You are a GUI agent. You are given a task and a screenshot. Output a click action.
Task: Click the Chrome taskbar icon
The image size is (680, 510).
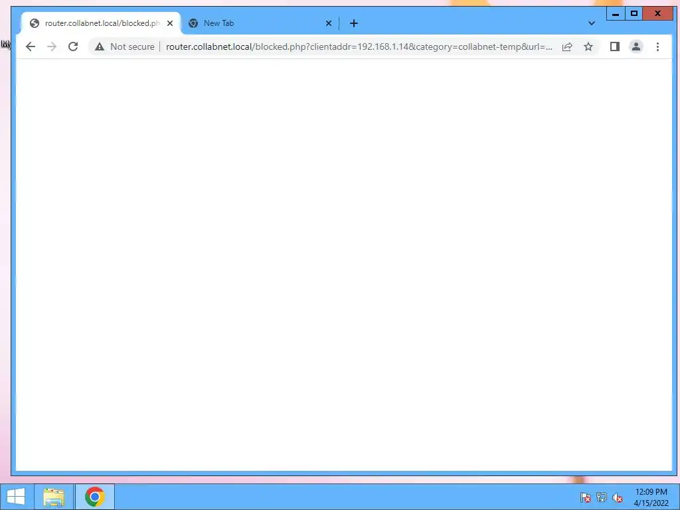[x=94, y=497]
